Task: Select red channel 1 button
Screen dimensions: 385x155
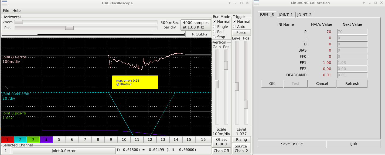Action: pos(8,139)
